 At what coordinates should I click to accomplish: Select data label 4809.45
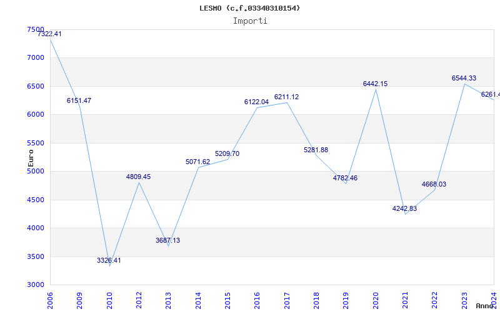(x=138, y=177)
